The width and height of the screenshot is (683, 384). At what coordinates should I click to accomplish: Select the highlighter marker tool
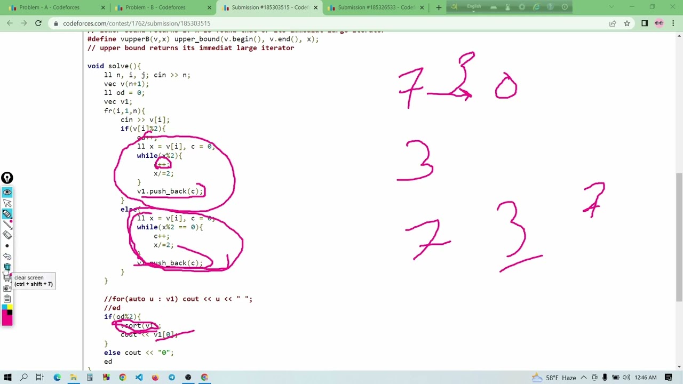click(7, 214)
